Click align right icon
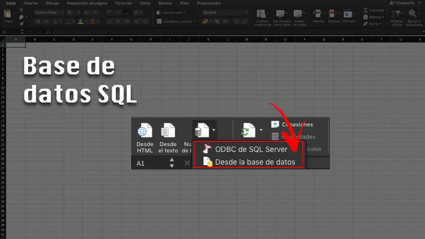This screenshot has width=425, height=239. [127, 21]
